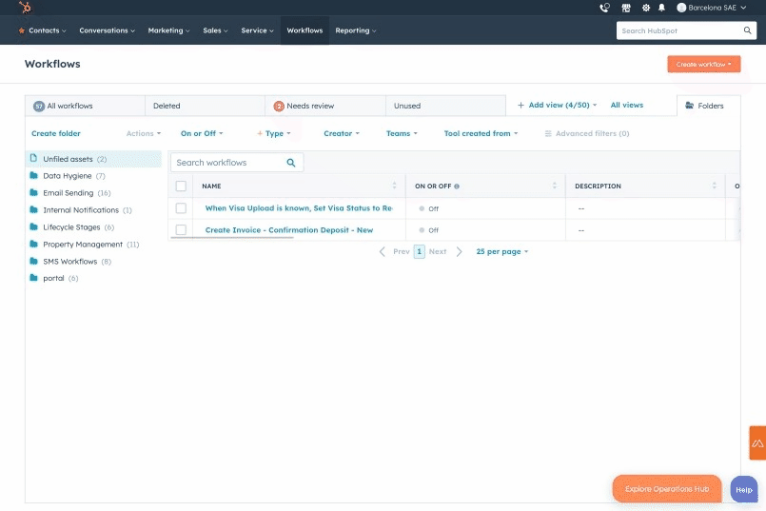Screen dimensions: 766x511
Task: Open the Creator filter dropdown
Action: tap(342, 133)
